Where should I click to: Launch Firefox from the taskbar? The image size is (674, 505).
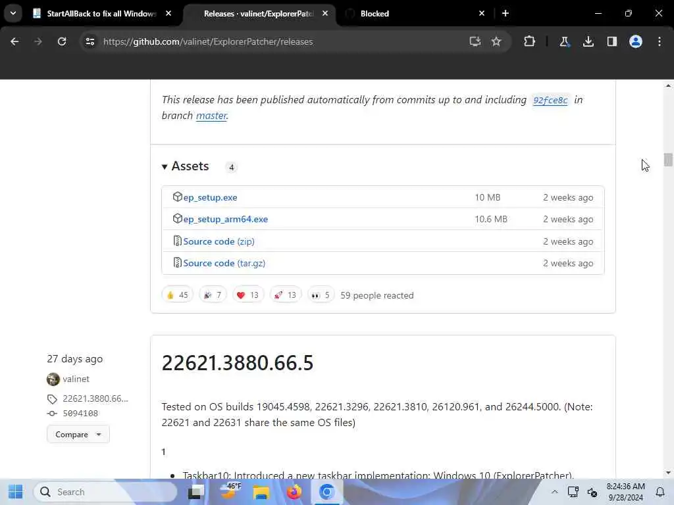point(294,492)
